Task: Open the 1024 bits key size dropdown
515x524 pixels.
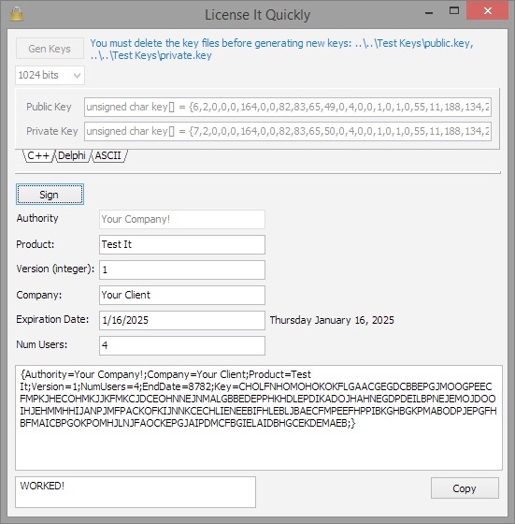Action: click(x=50, y=75)
